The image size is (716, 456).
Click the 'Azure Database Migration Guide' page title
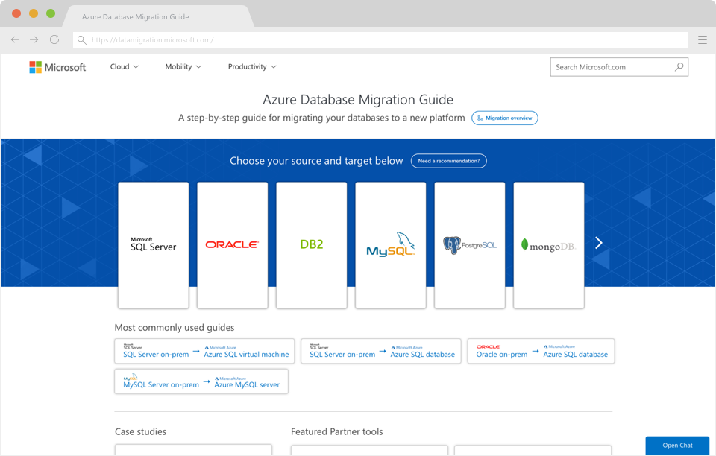pyautogui.click(x=358, y=99)
